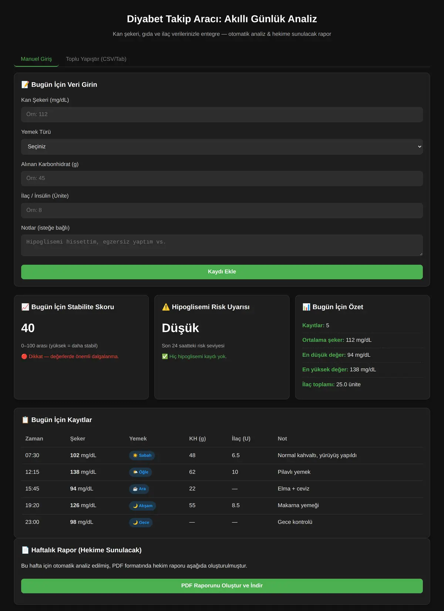Click the document icon beside Haftalık Rapor
This screenshot has width=444, height=611.
point(25,550)
